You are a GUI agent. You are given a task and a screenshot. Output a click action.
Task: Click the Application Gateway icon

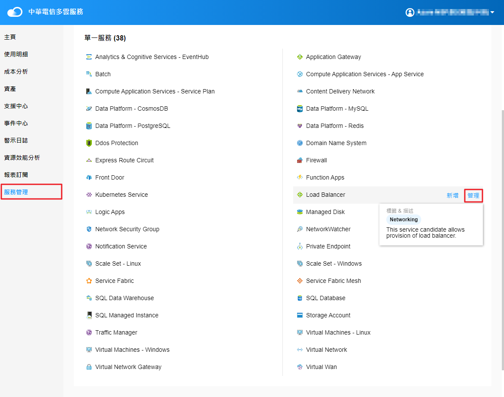(300, 57)
